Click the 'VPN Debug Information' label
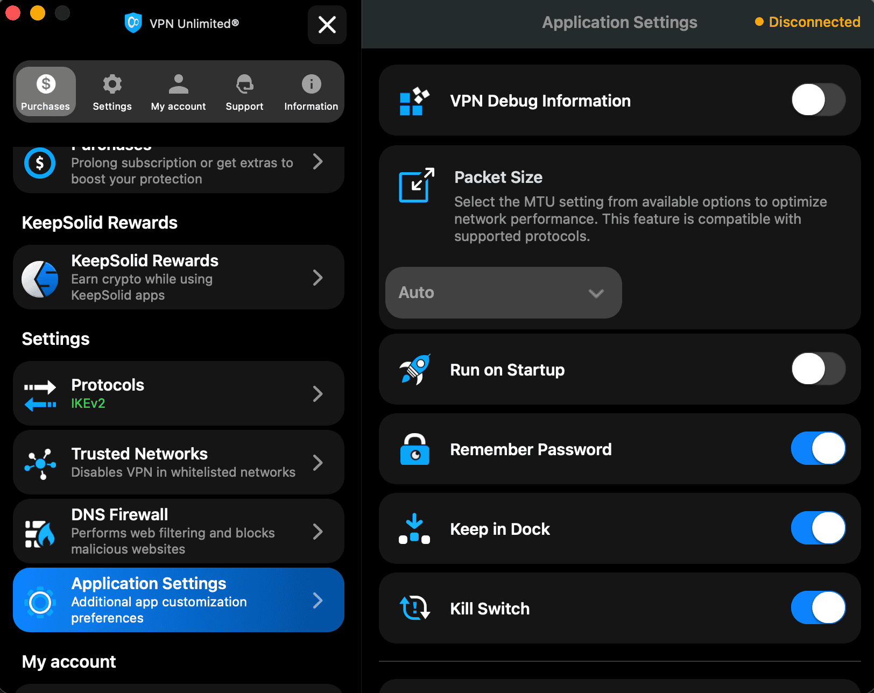Screen dimensions: 874x693 (540, 101)
